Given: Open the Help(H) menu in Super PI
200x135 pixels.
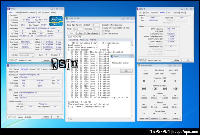Looking at the screenshot, I should (x=93, y=40).
